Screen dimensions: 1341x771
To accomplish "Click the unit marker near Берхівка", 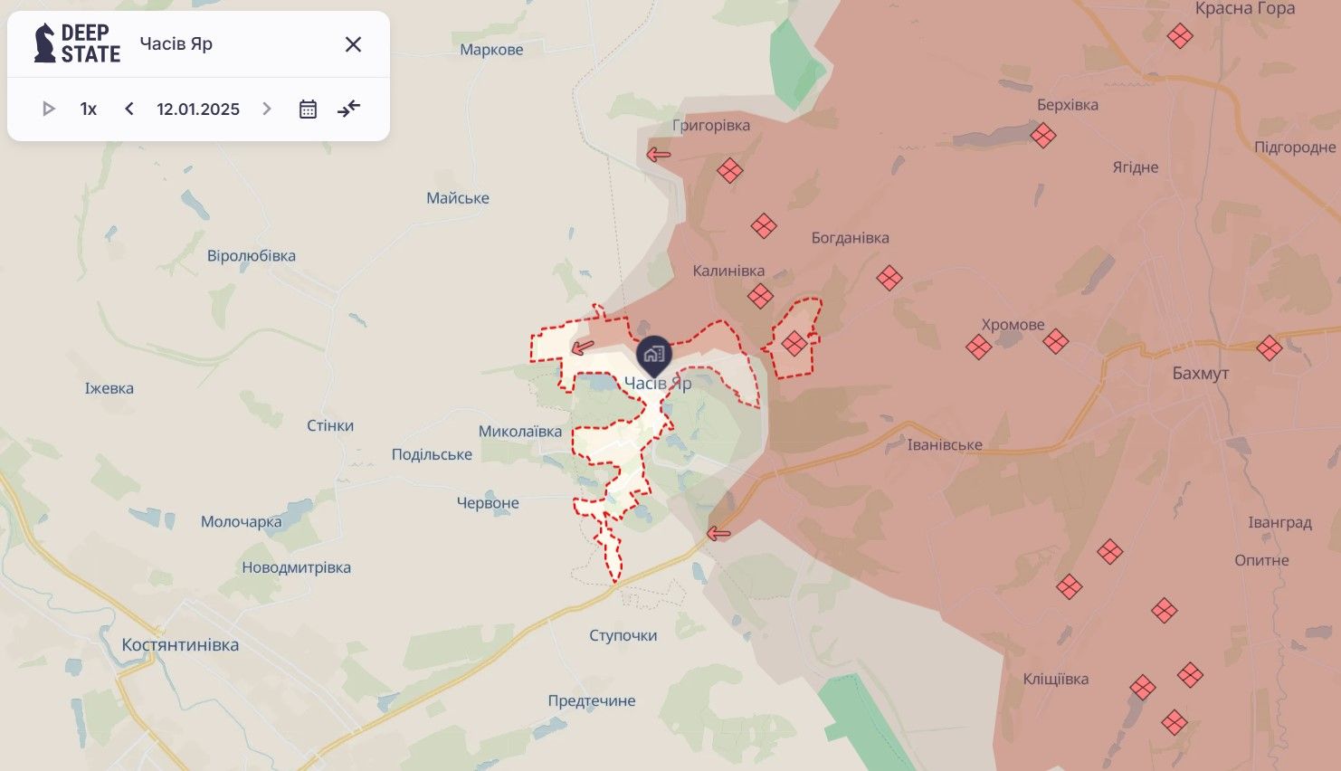I will click(1043, 136).
